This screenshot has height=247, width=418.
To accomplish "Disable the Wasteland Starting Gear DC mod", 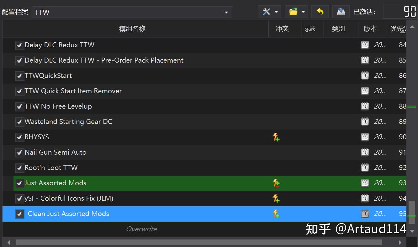I will [19, 121].
